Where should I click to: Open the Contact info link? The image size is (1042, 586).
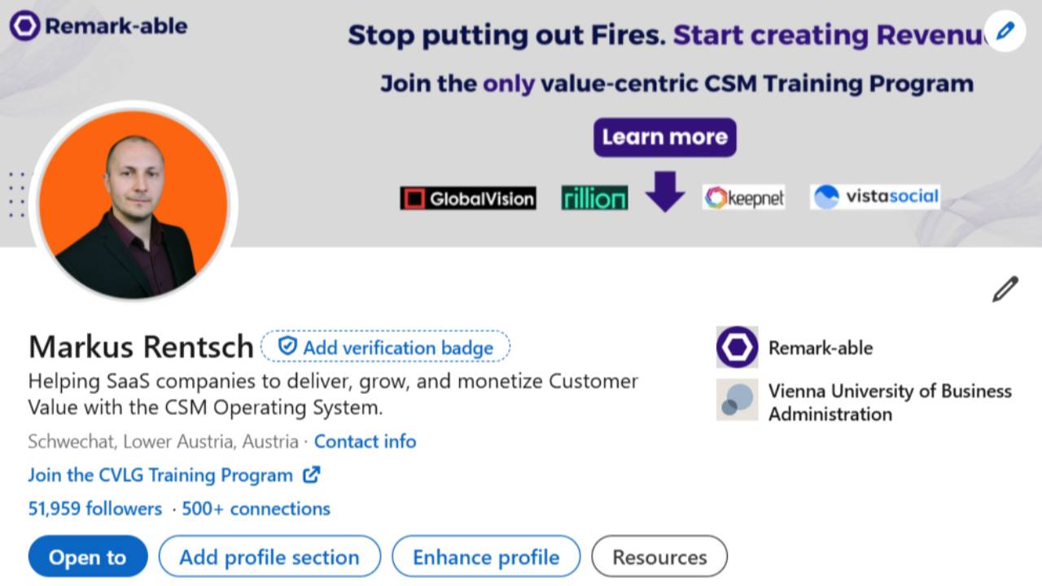(x=365, y=441)
